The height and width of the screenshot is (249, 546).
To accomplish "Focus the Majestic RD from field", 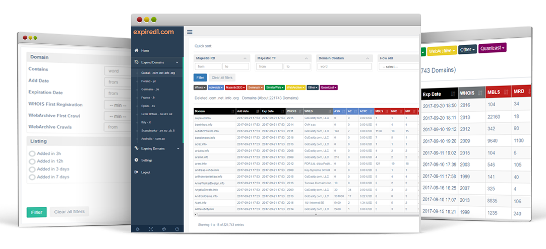I will [208, 67].
